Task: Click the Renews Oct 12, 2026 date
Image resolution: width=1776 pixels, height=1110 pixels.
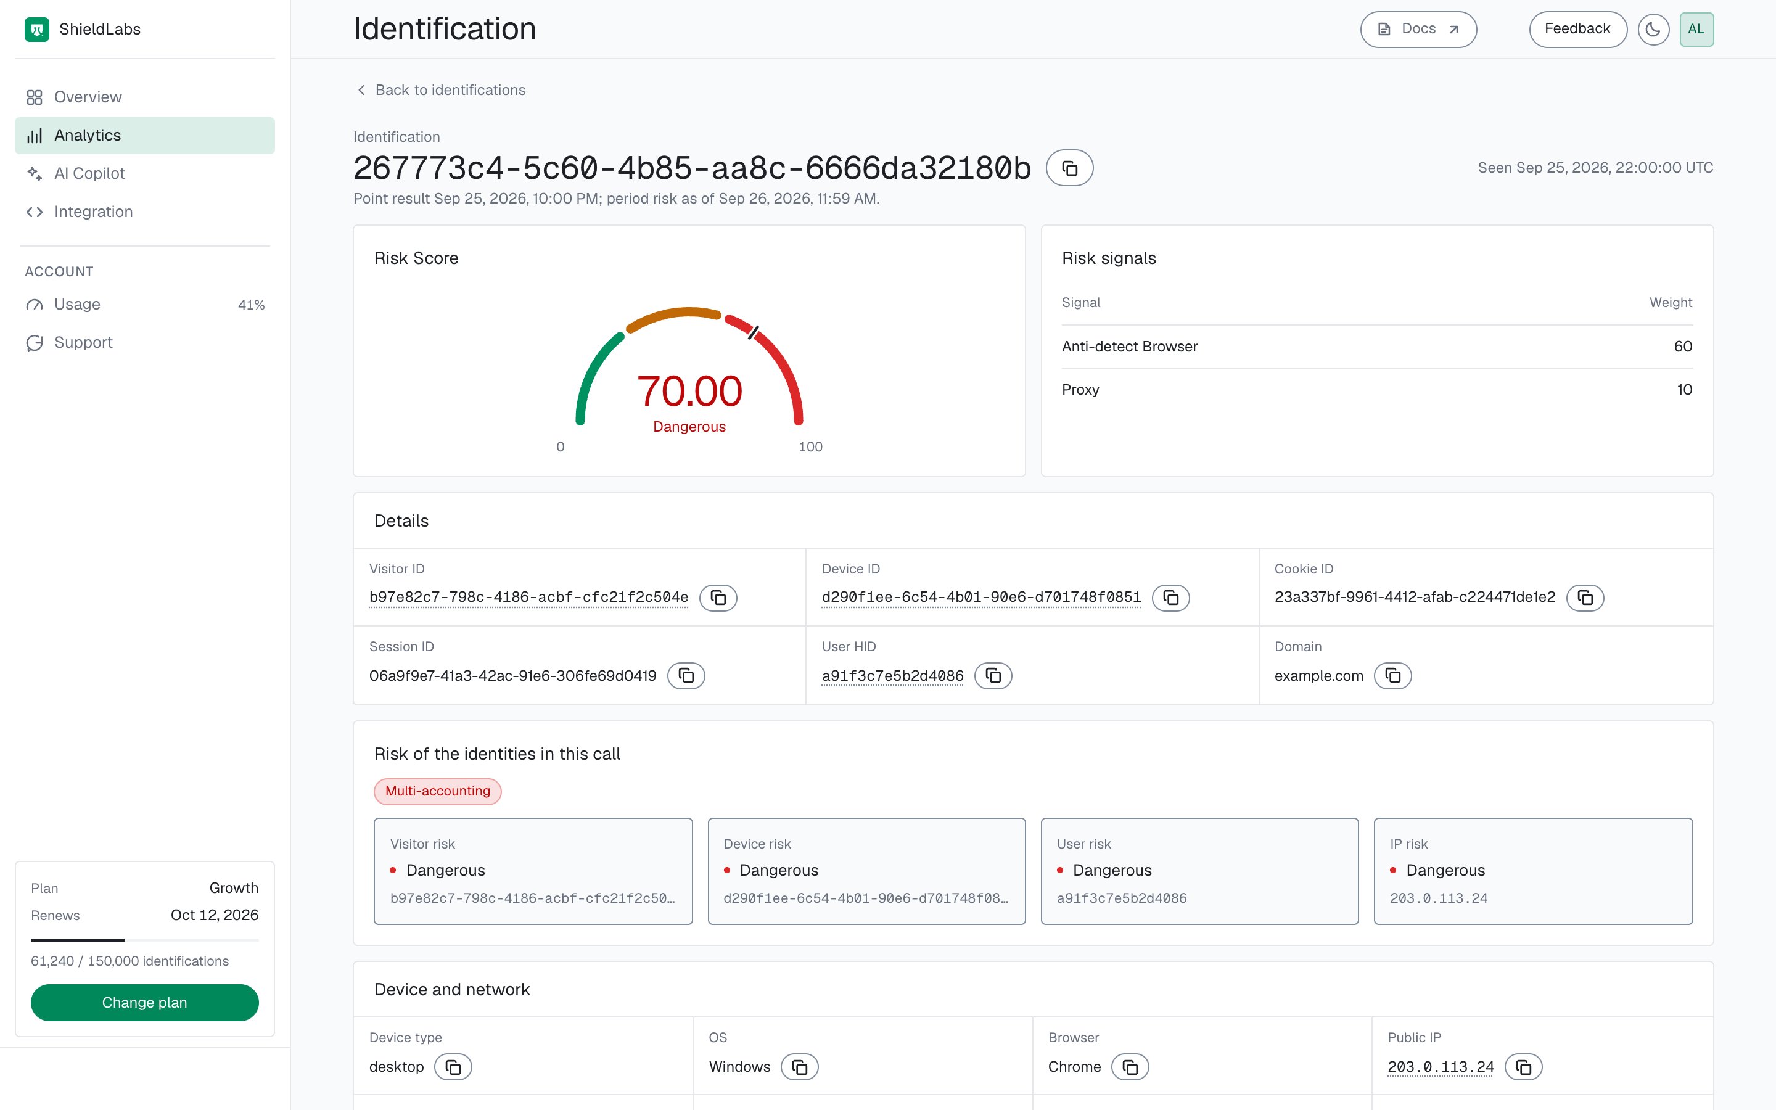Action: 215,916
